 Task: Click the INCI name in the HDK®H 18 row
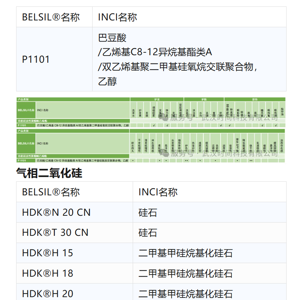click(185, 273)
